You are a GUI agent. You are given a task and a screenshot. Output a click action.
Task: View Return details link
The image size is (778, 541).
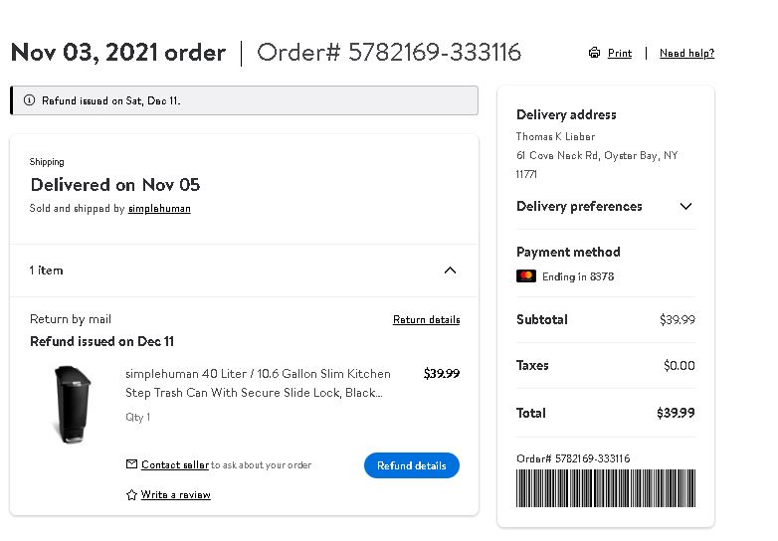pyautogui.click(x=426, y=319)
